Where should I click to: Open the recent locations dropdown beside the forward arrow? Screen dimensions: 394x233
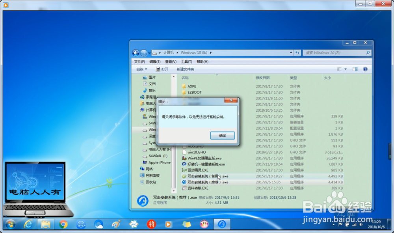pyautogui.click(x=149, y=53)
